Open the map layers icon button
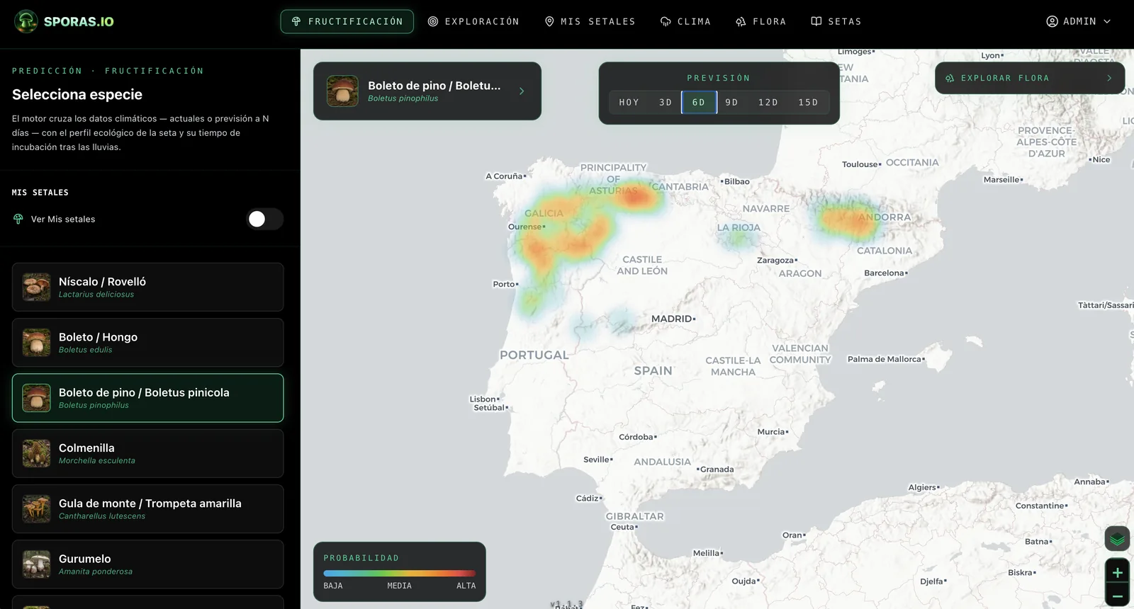Viewport: 1134px width, 609px height. [x=1117, y=539]
